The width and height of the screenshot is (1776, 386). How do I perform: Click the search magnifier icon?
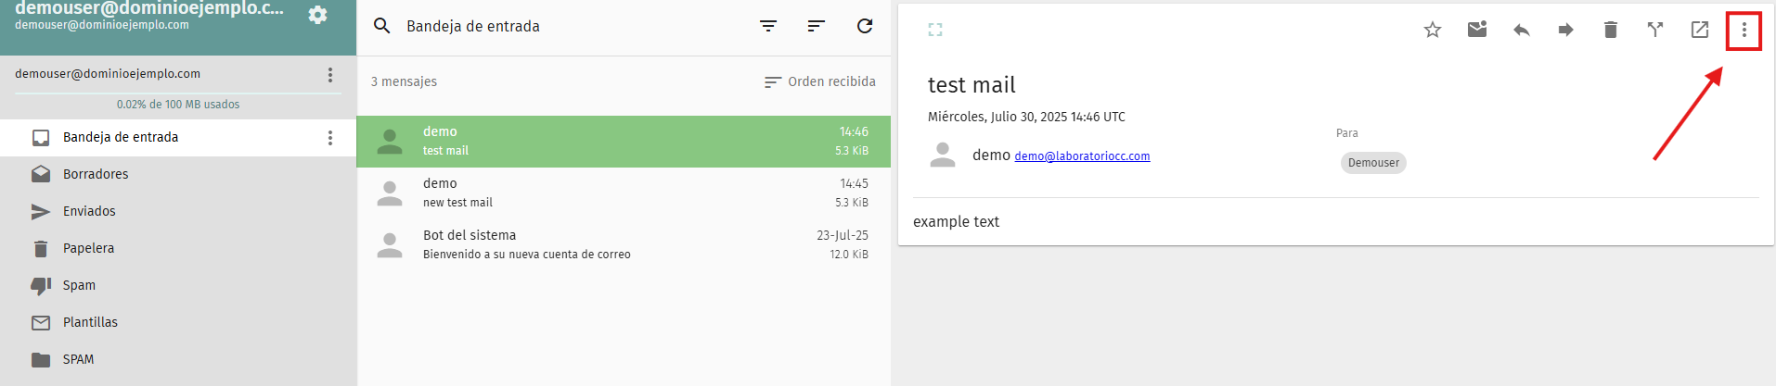(381, 26)
